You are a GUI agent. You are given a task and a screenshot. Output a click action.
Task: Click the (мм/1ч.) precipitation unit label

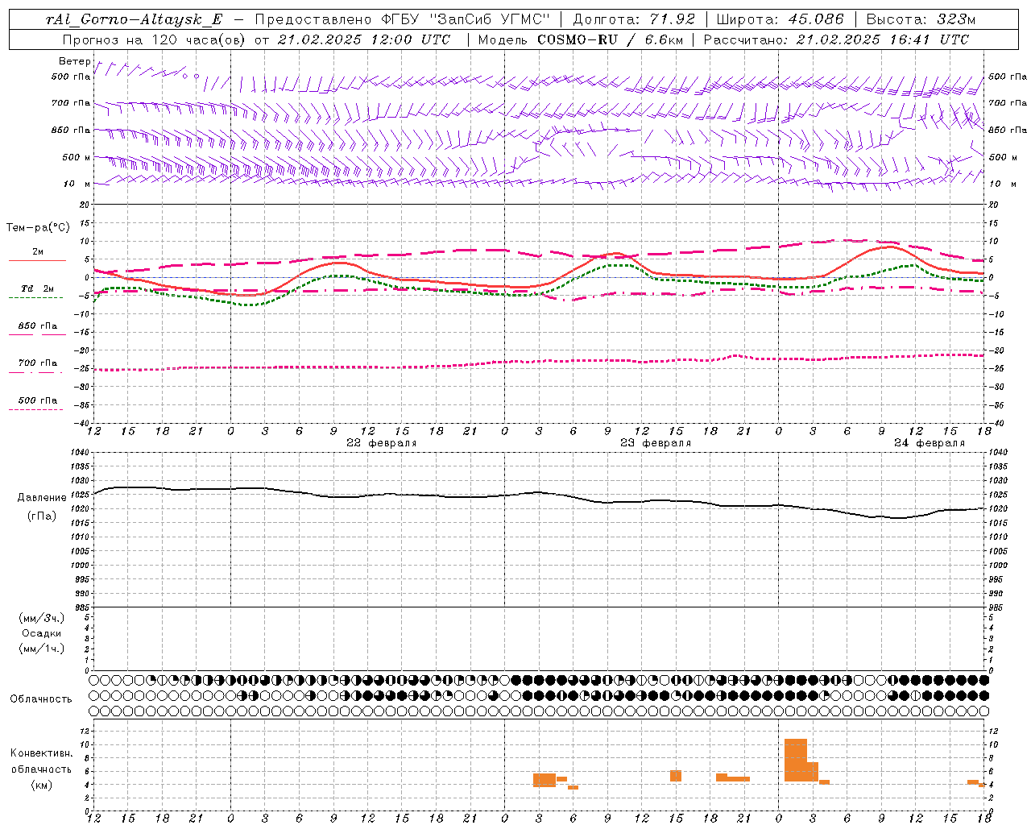42,649
